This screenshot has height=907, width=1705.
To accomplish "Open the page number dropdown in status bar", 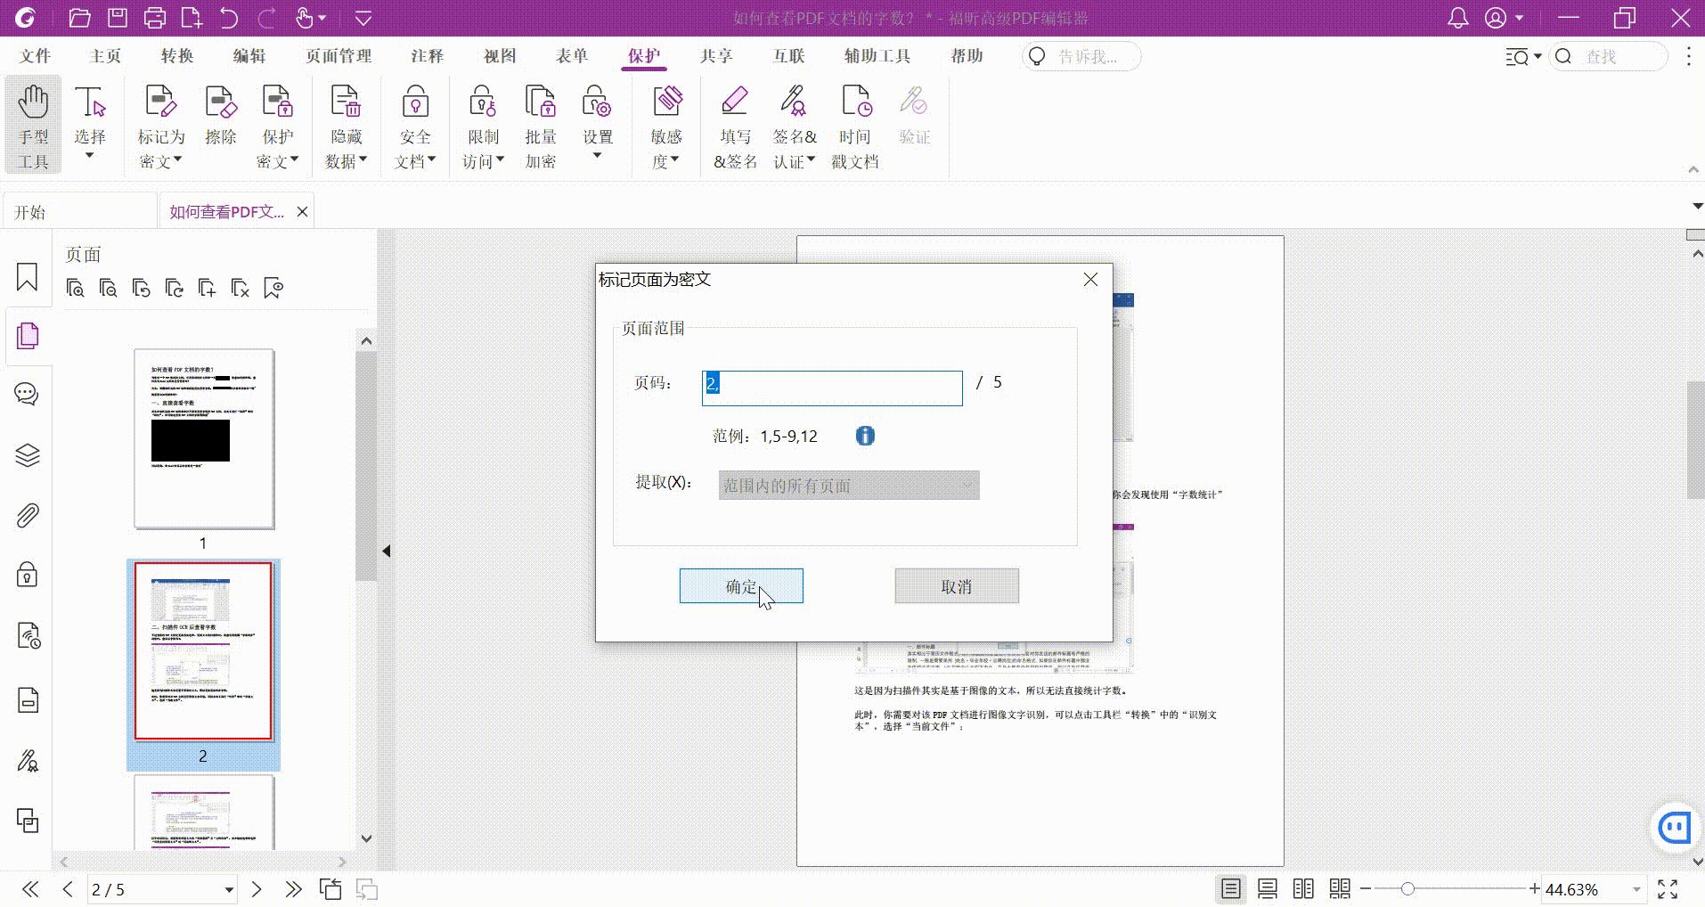I will coord(229,889).
